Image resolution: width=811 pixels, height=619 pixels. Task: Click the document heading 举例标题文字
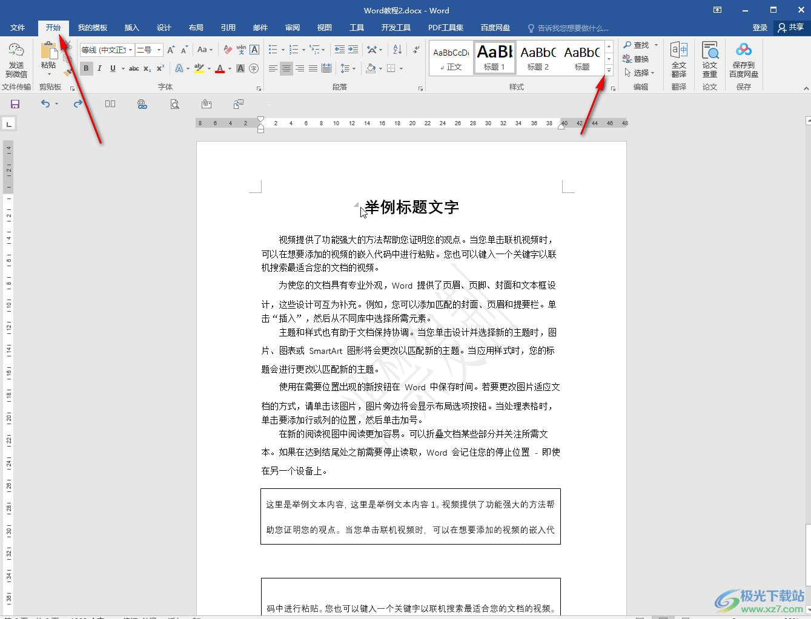412,208
